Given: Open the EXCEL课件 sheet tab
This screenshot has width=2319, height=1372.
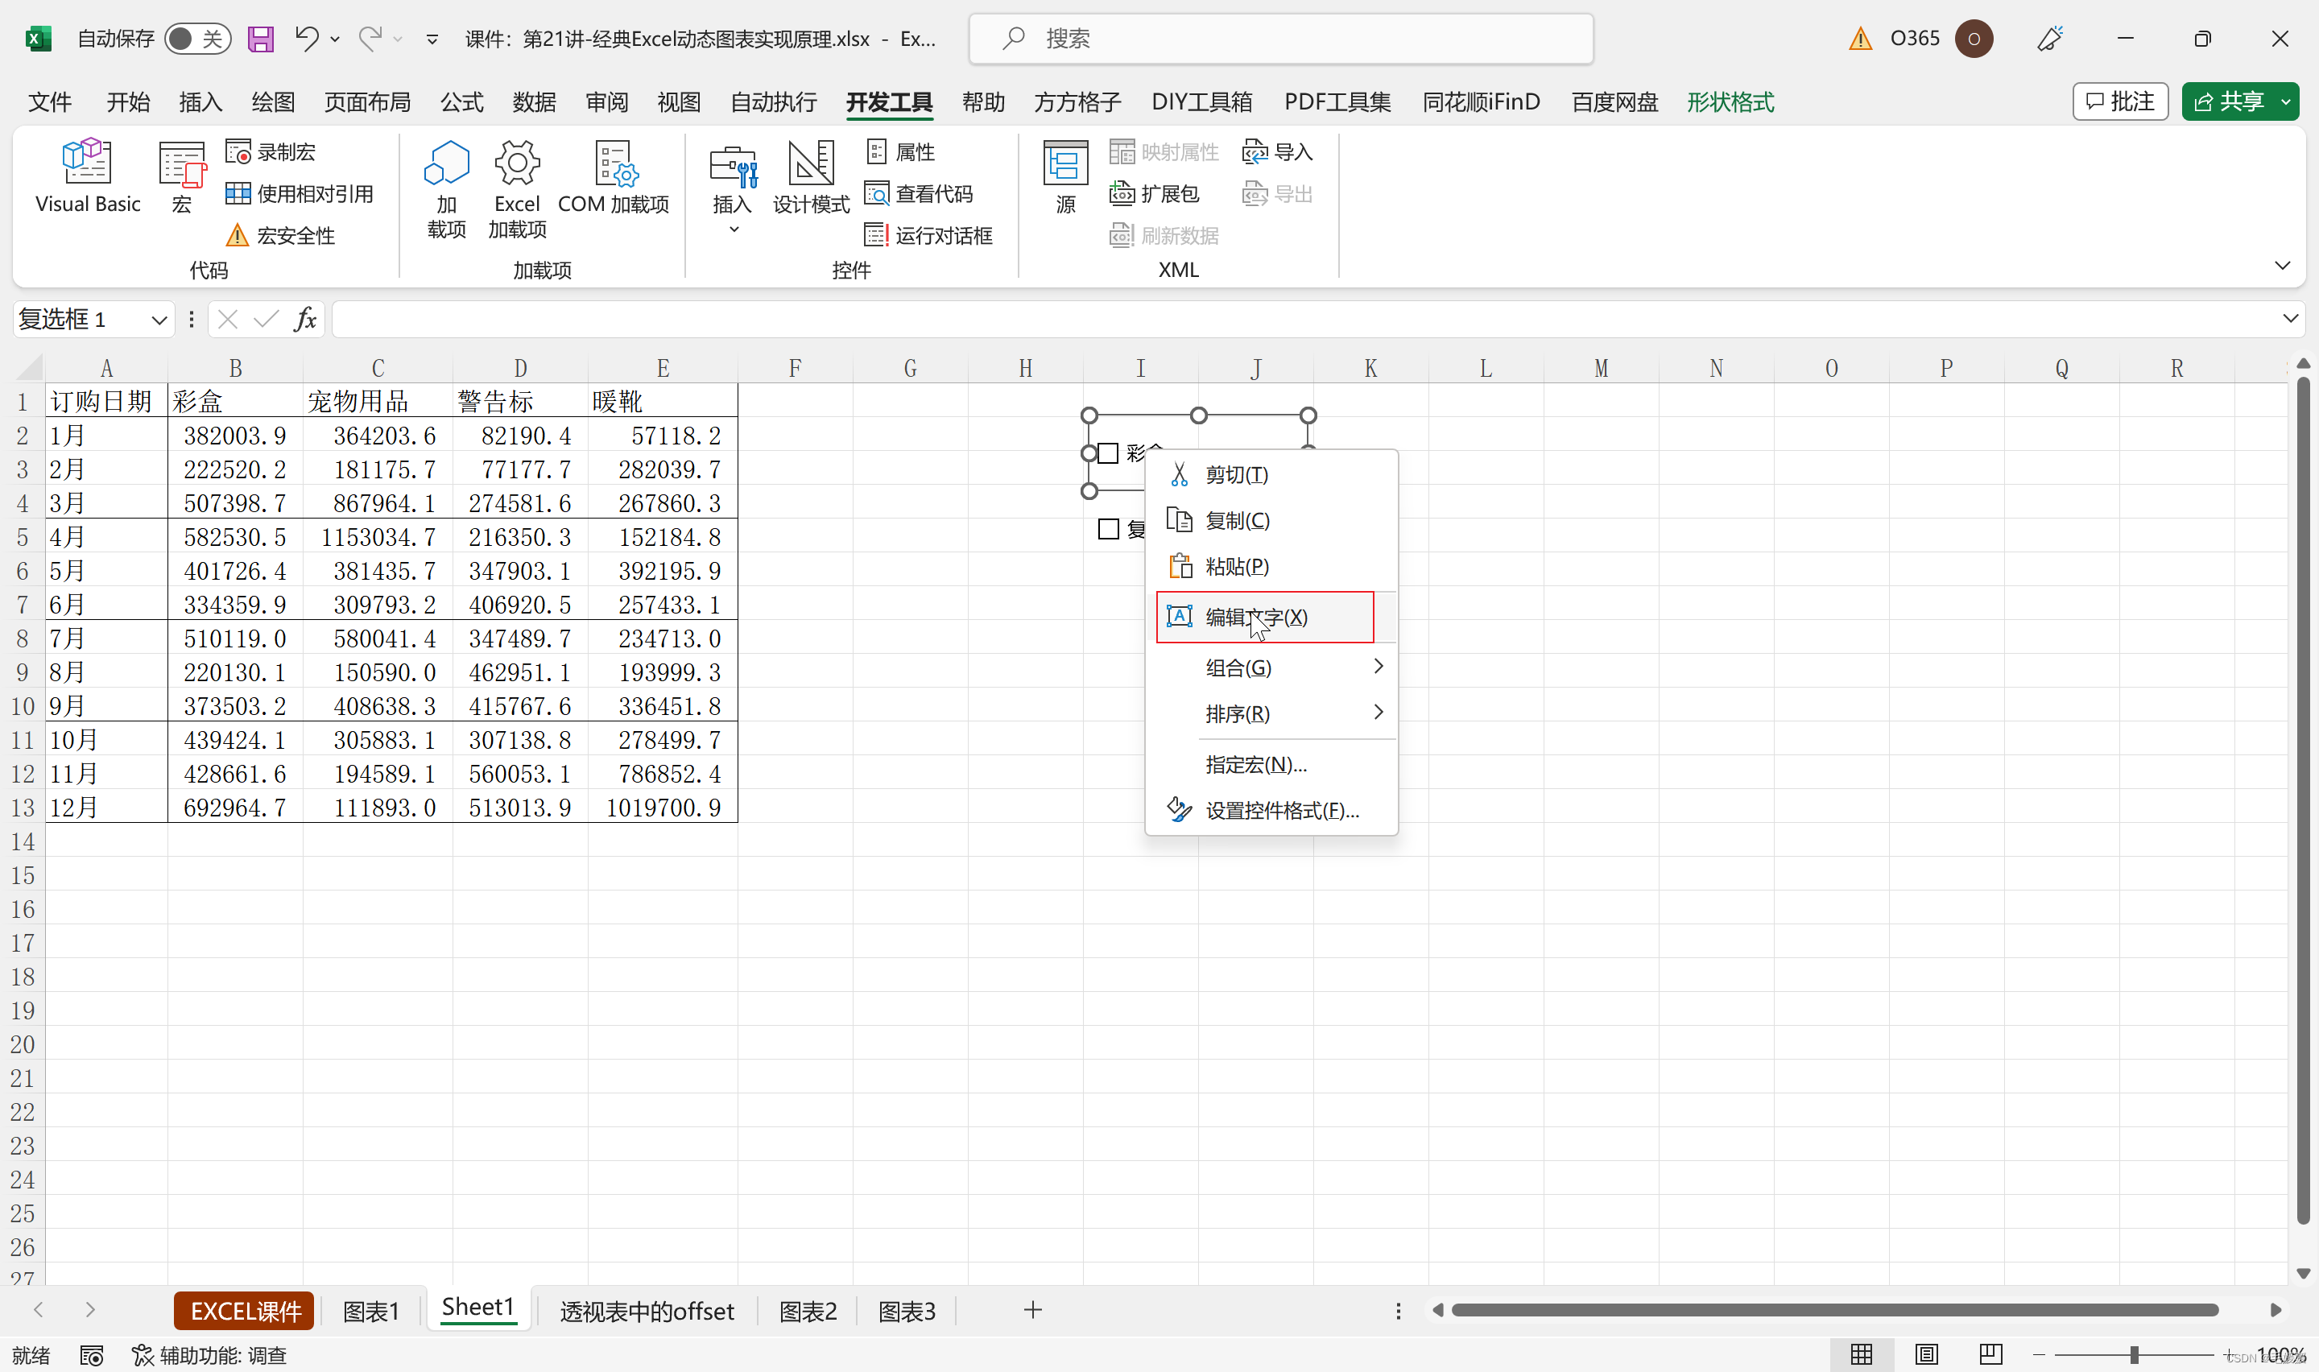Looking at the screenshot, I should coord(245,1311).
